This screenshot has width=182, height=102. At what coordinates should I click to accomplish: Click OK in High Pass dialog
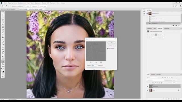pyautogui.click(x=111, y=43)
